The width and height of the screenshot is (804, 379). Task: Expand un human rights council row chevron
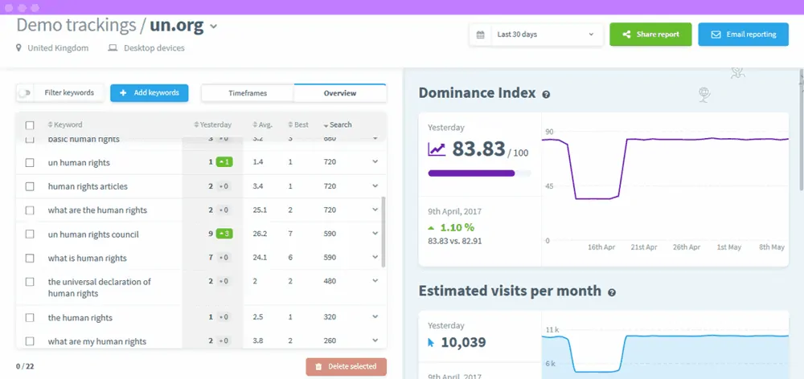point(375,233)
